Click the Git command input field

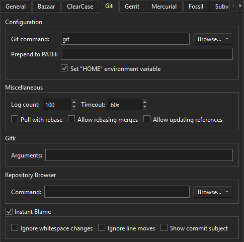(x=125, y=39)
